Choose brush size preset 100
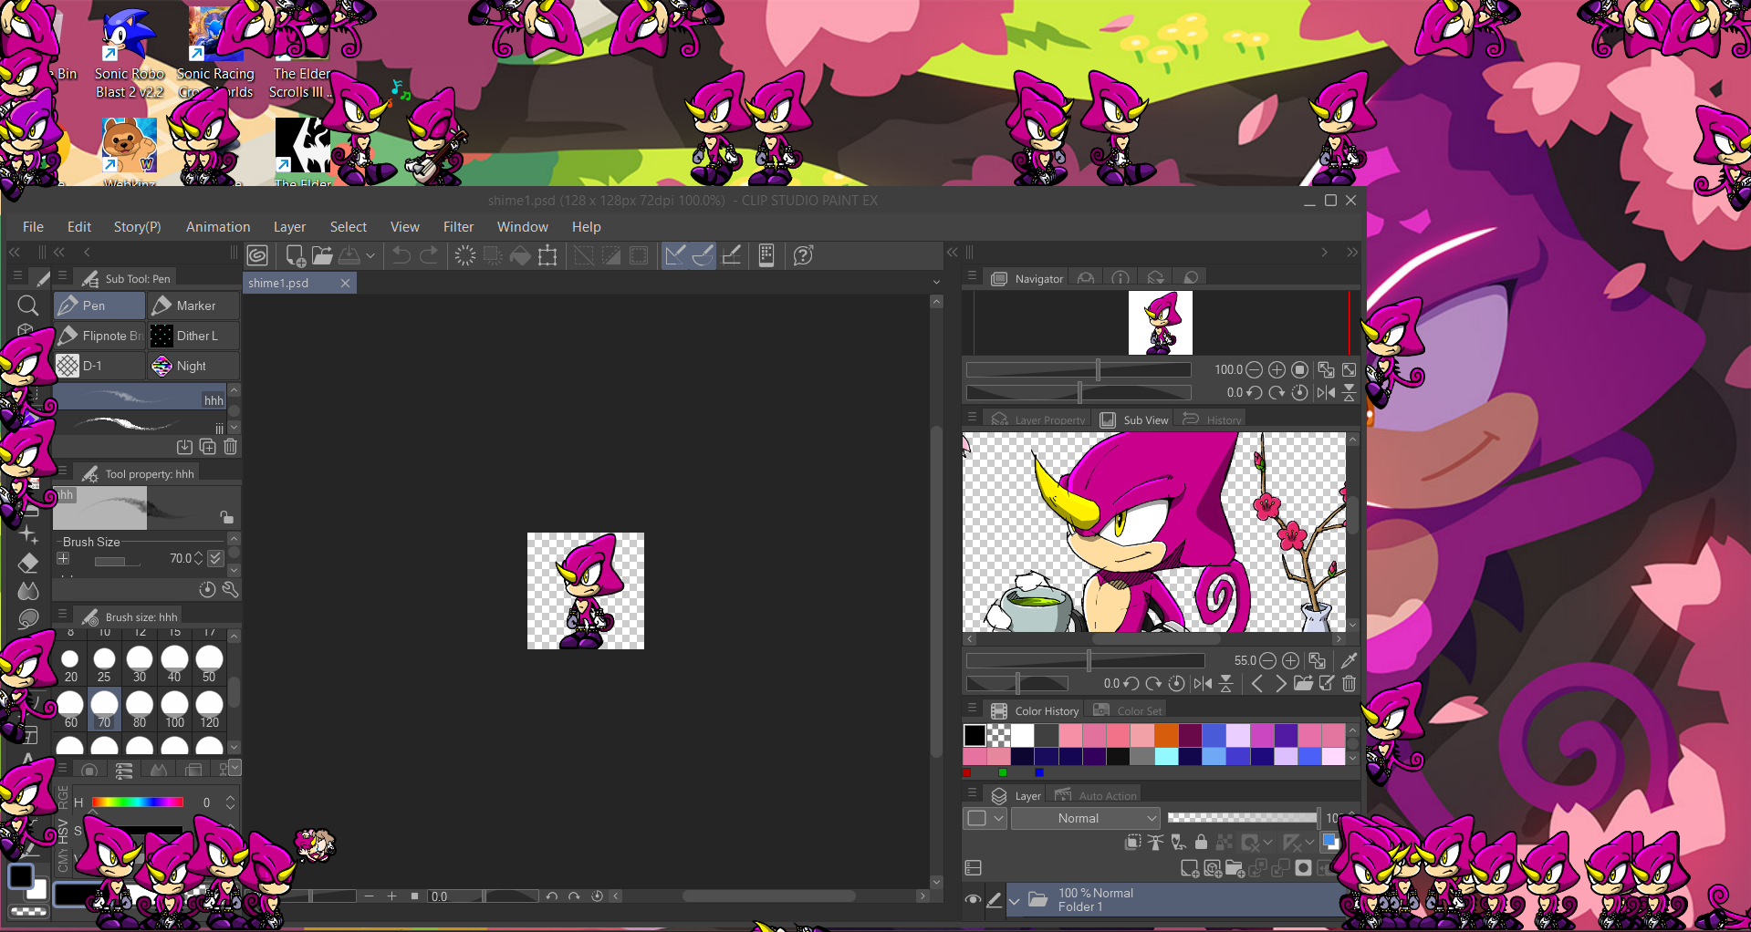Image resolution: width=1751 pixels, height=932 pixels. tap(174, 709)
